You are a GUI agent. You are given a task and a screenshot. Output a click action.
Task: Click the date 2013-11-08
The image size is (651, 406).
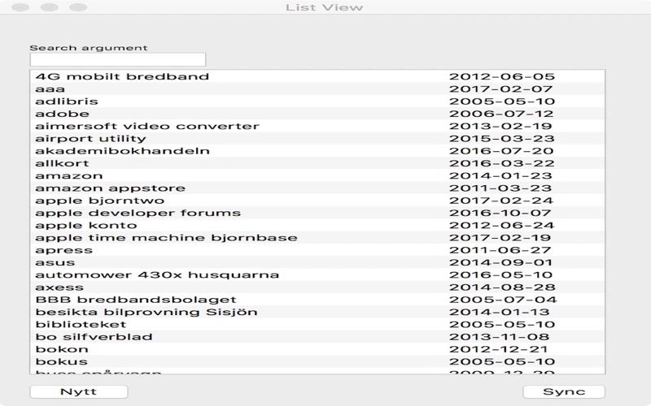[500, 337]
